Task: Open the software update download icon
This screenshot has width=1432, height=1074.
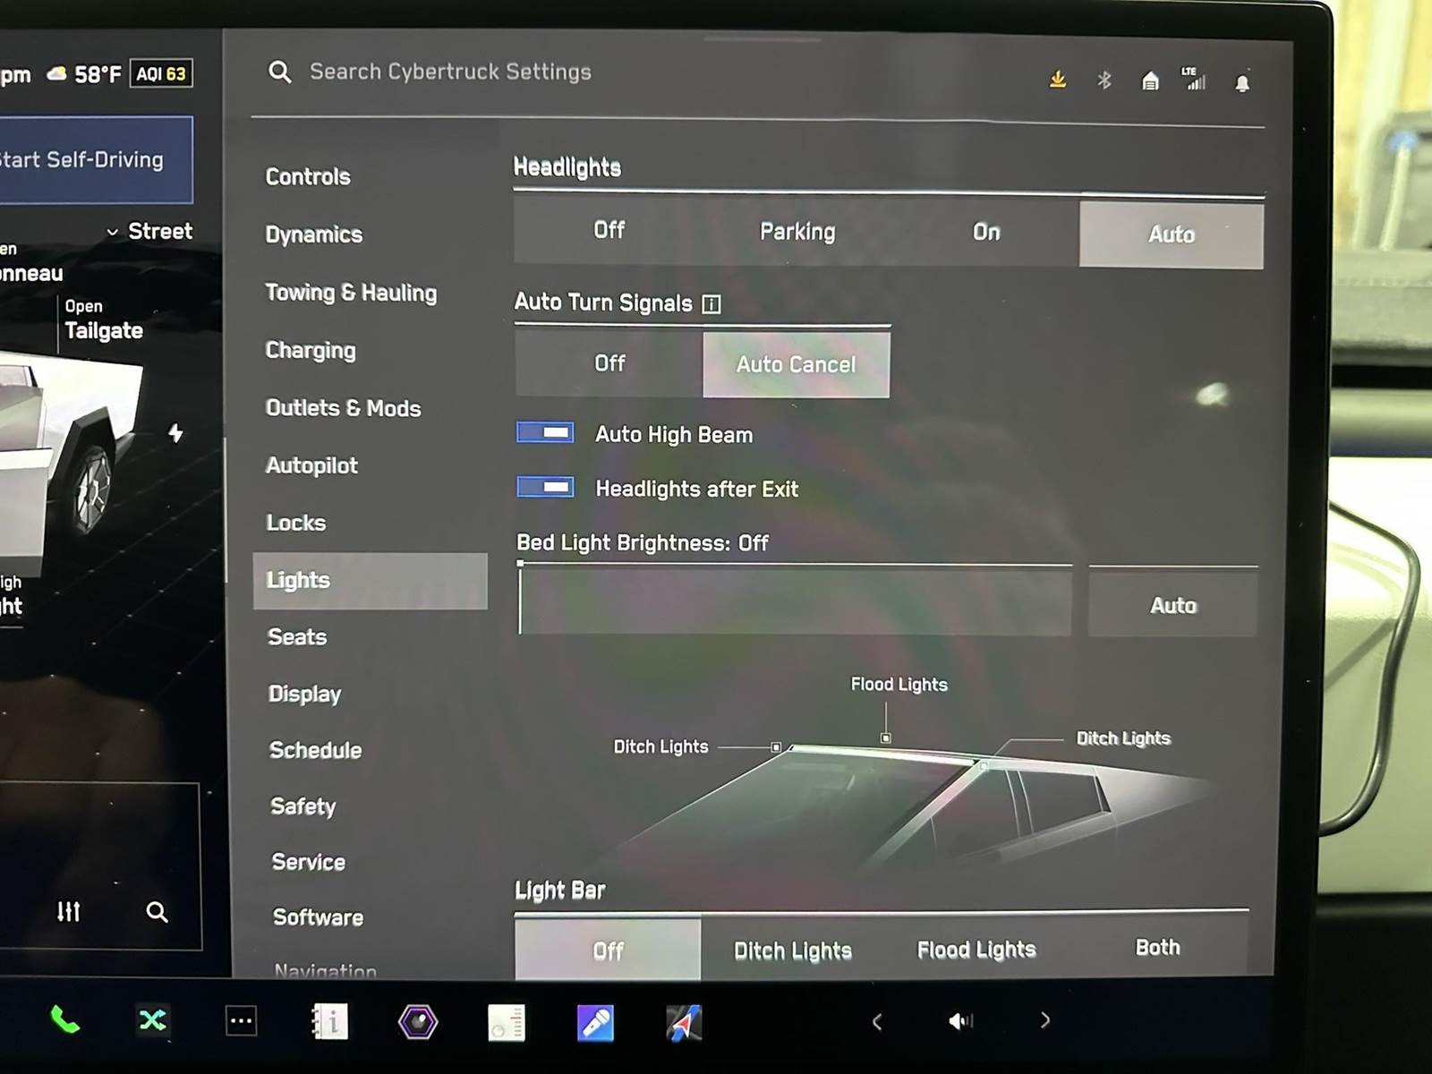Action: click(x=1058, y=80)
